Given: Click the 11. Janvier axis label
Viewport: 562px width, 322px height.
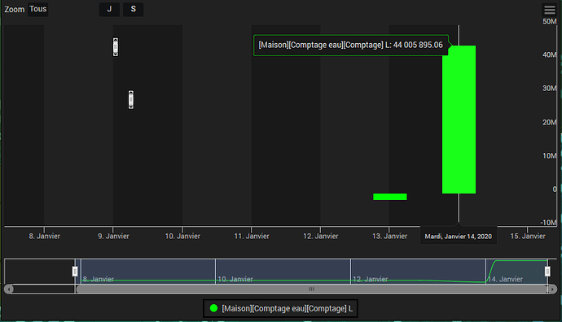Looking at the screenshot, I should pos(252,236).
